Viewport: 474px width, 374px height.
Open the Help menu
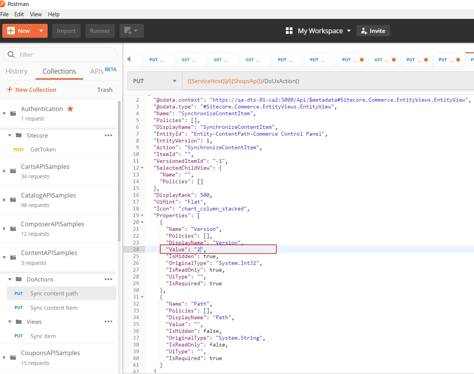pos(54,14)
